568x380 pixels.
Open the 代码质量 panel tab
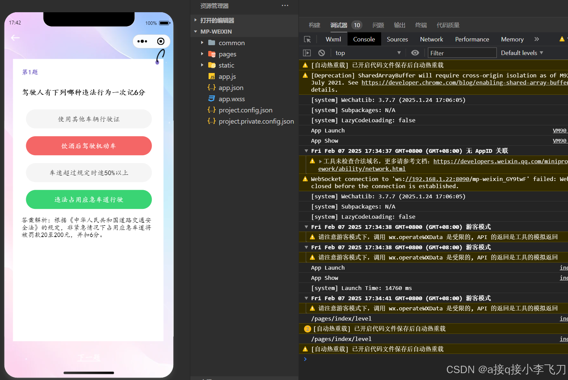[x=448, y=25]
